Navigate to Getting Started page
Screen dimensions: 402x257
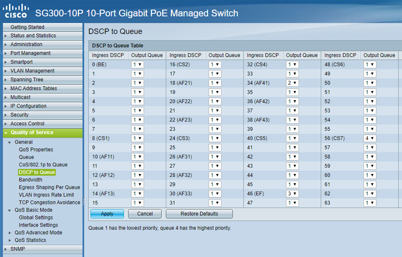pyautogui.click(x=27, y=27)
